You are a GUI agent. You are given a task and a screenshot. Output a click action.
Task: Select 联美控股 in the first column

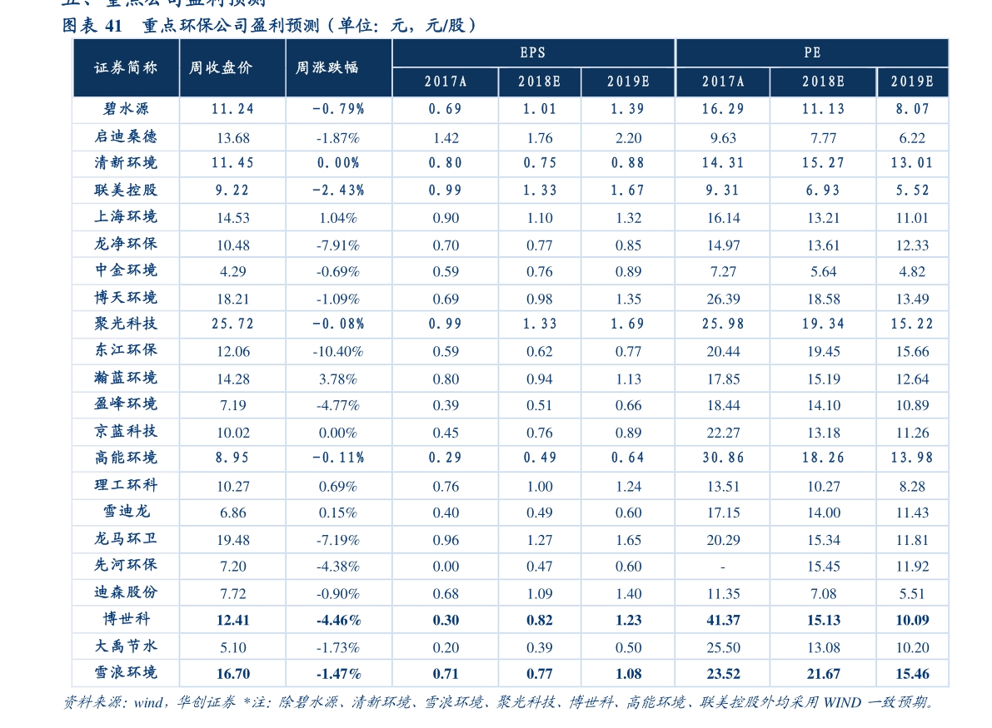coord(125,190)
